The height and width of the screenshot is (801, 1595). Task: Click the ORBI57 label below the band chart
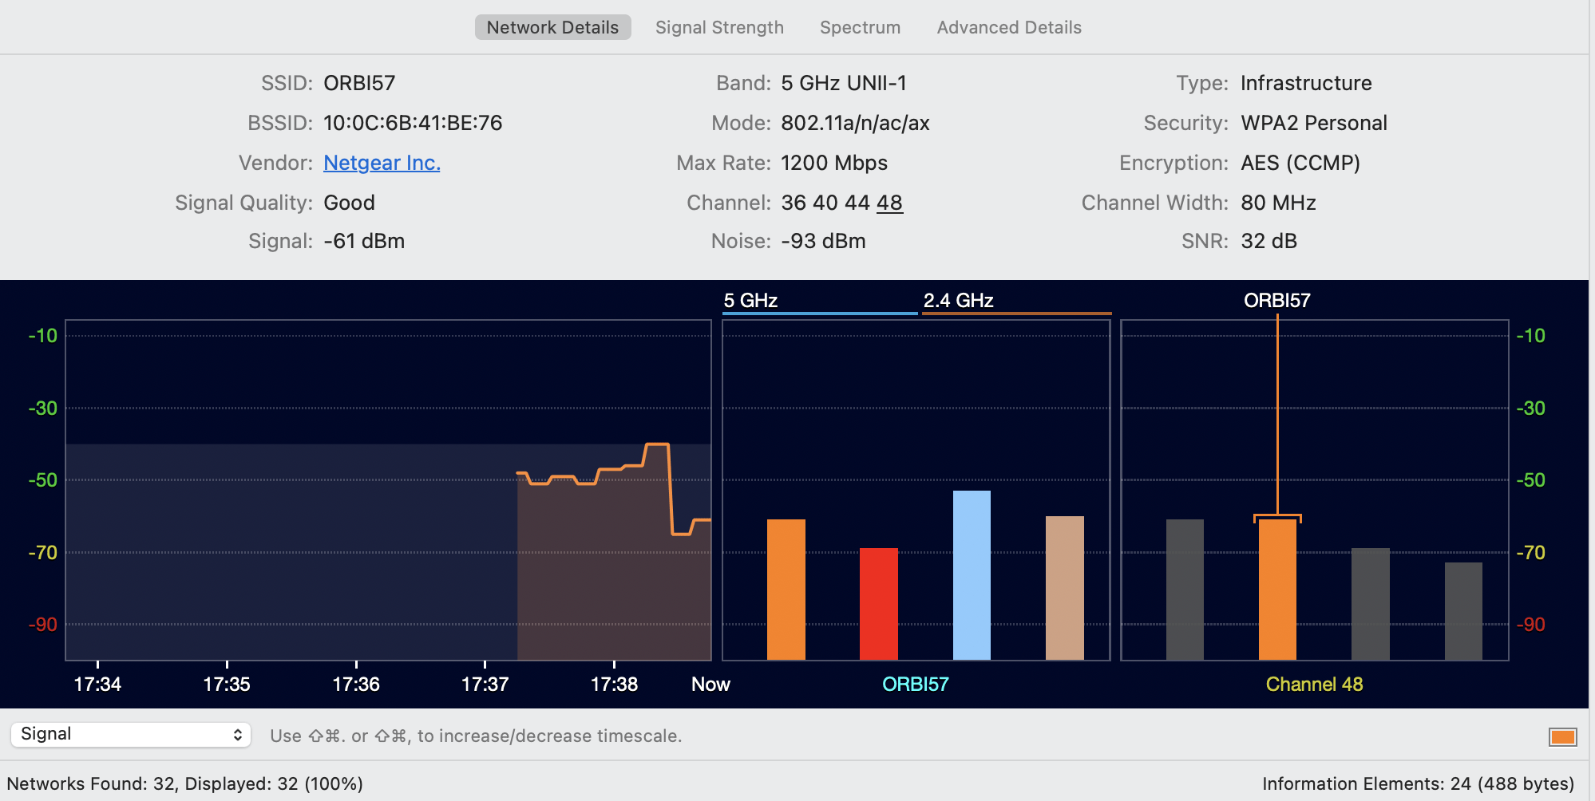915,684
